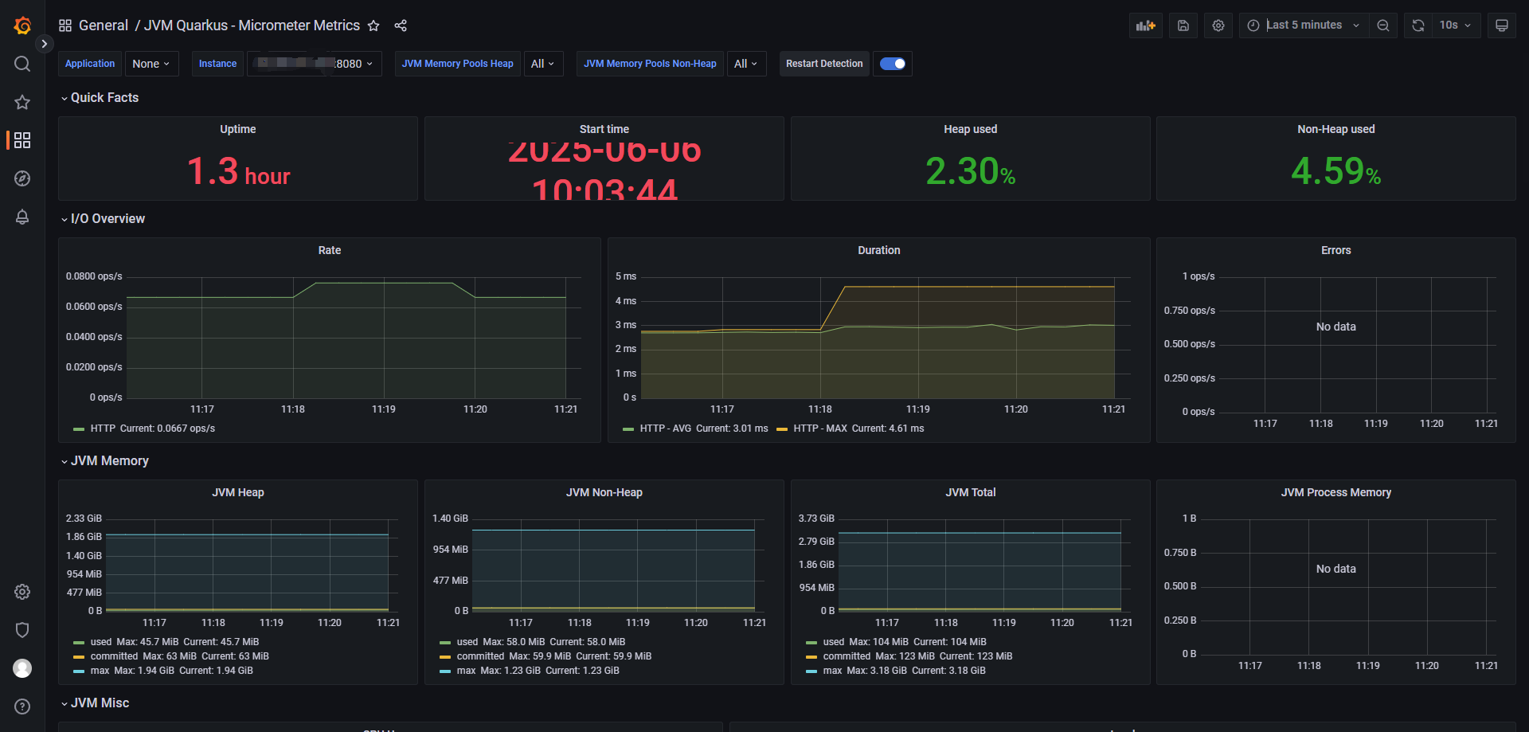This screenshot has height=732, width=1529.
Task: Zoom out the time range
Action: pyautogui.click(x=1383, y=25)
